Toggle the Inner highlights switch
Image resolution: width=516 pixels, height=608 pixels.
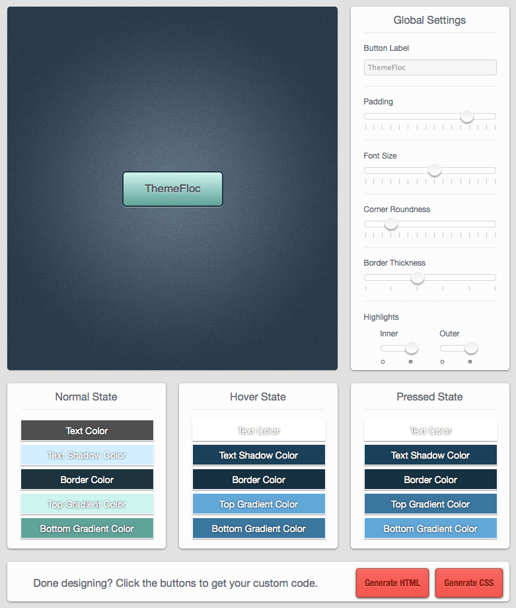tap(399, 348)
